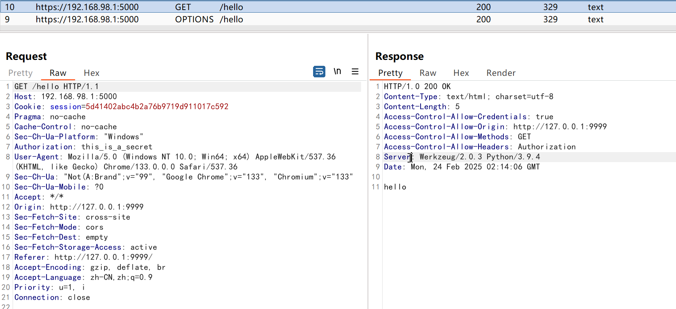This screenshot has height=309, width=676.
Task: Select the Response Pretty tab
Action: [x=390, y=73]
